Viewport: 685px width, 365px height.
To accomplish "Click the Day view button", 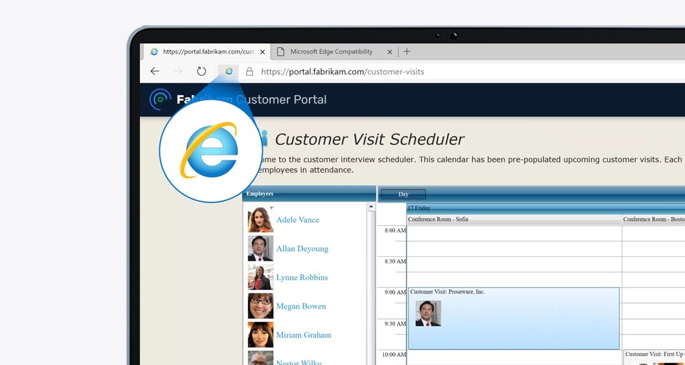I will 403,194.
